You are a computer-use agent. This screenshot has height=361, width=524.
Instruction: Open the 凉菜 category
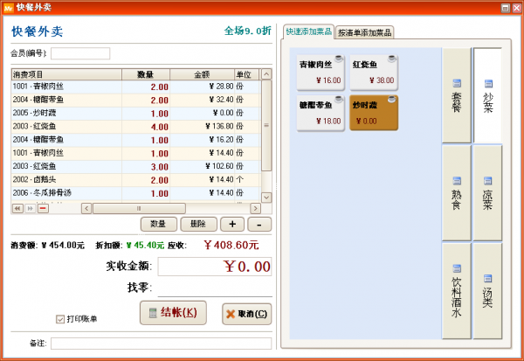pos(487,192)
